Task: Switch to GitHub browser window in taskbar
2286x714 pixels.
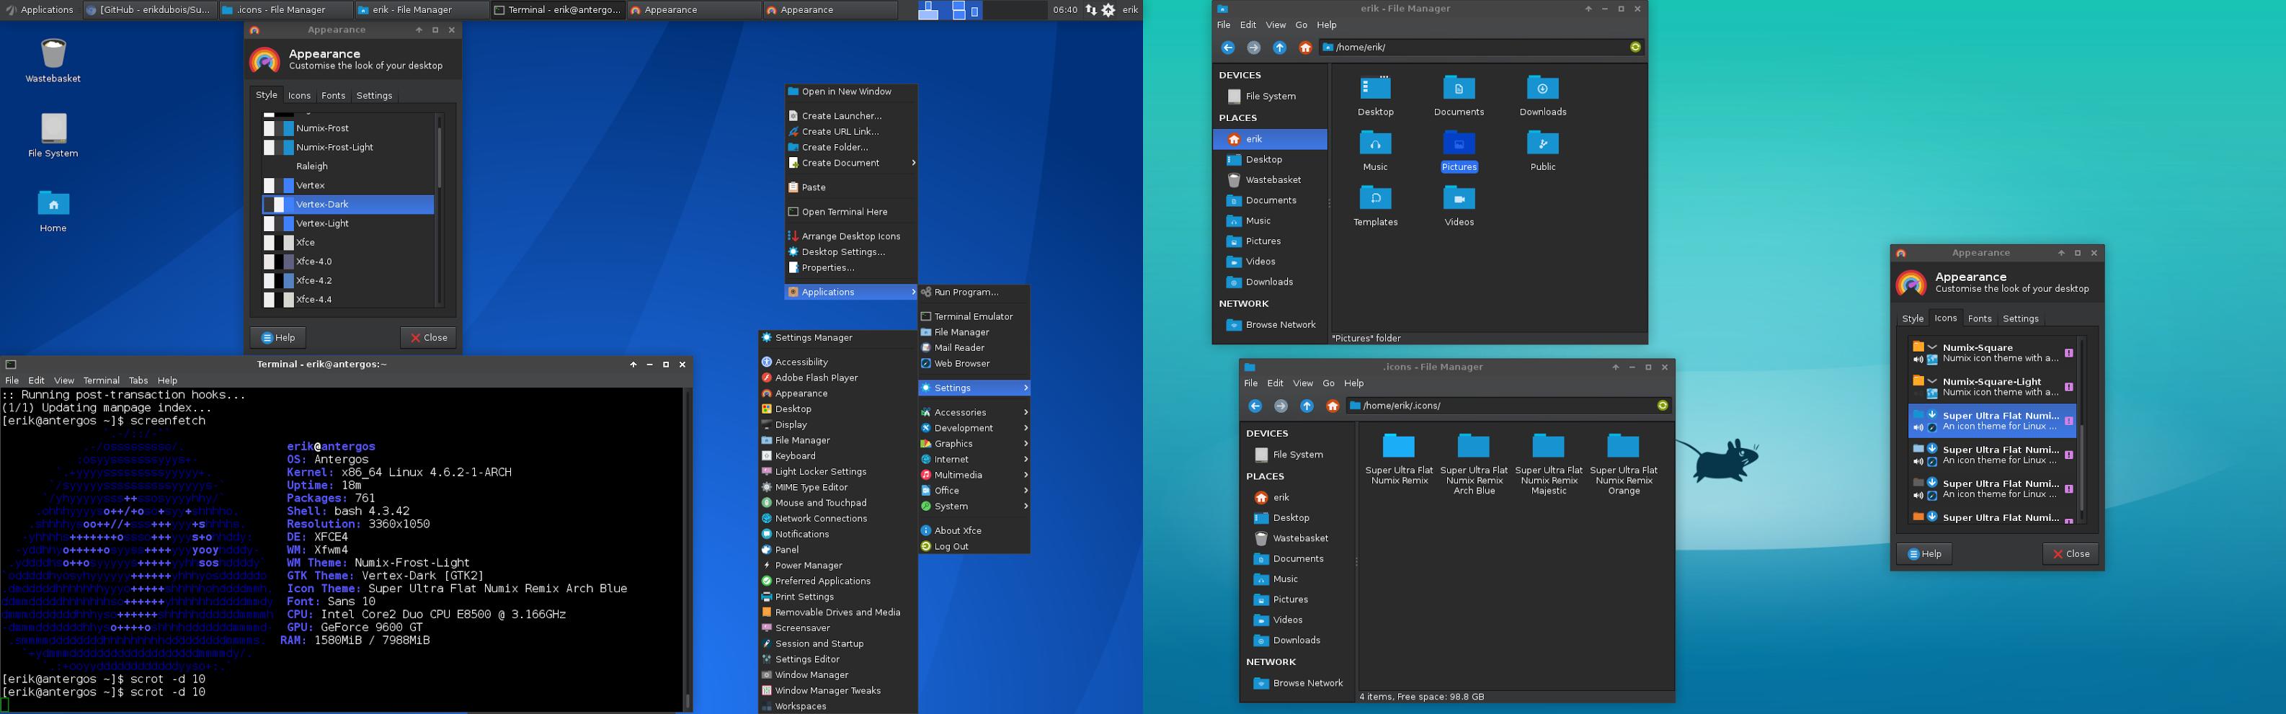Action: [x=148, y=10]
